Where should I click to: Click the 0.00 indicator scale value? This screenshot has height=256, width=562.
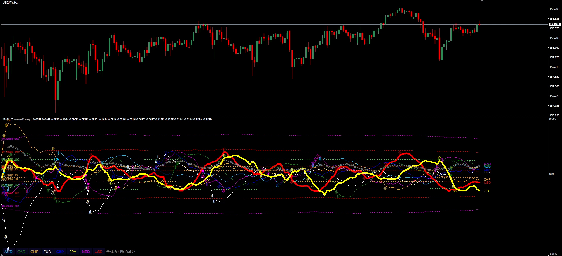(552, 174)
